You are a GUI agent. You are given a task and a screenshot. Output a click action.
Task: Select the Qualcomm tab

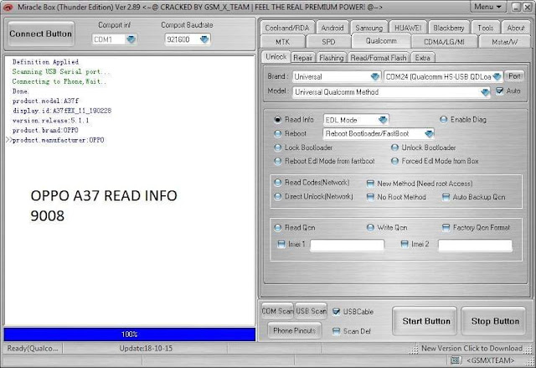(x=381, y=41)
